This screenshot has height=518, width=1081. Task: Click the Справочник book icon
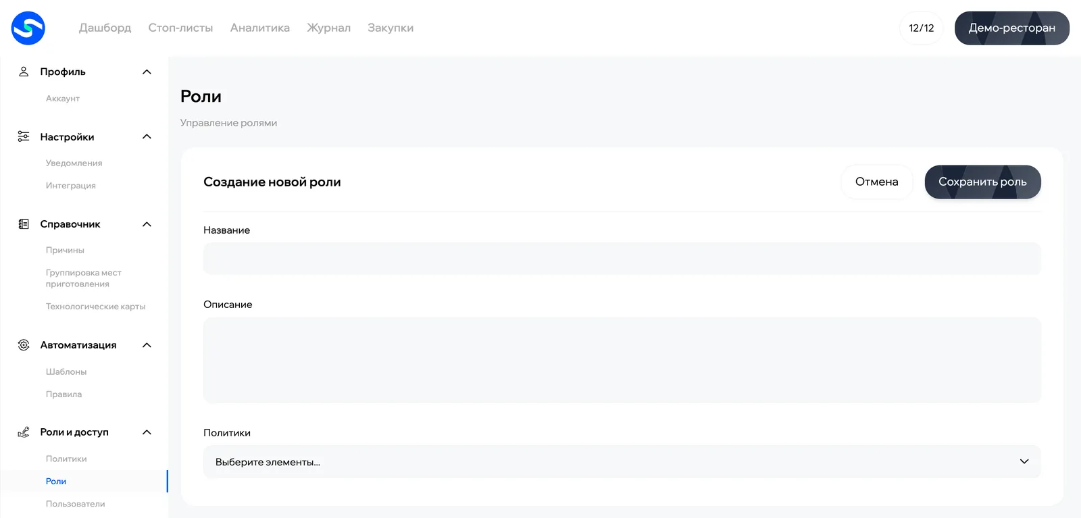pos(24,224)
